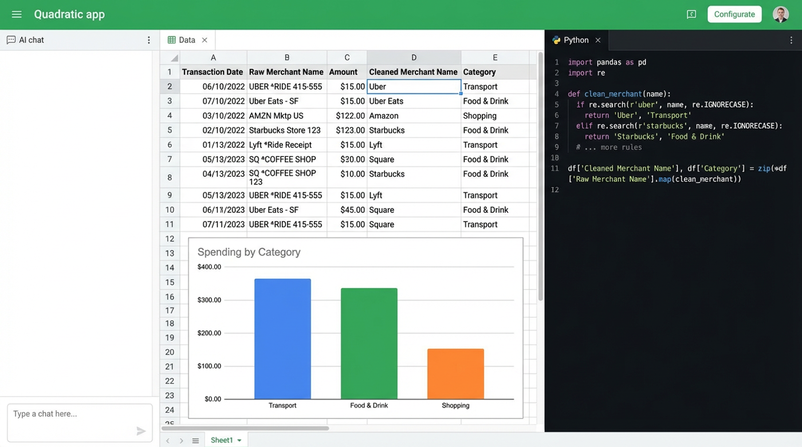The width and height of the screenshot is (802, 447).
Task: Select the '03/10/2022' date cell
Action: point(213,116)
